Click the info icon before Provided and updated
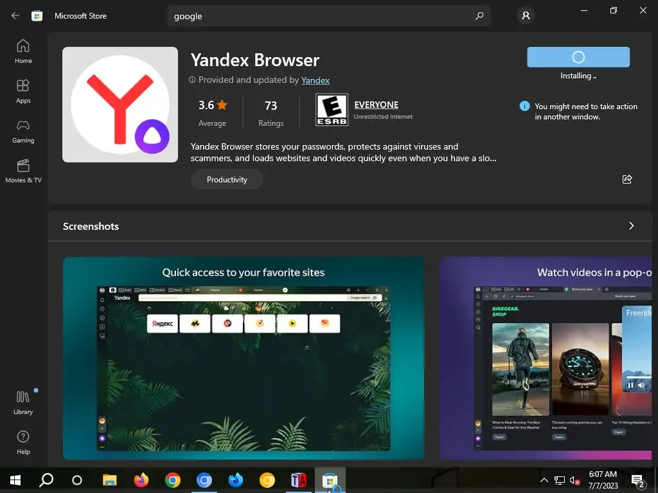 pos(192,80)
